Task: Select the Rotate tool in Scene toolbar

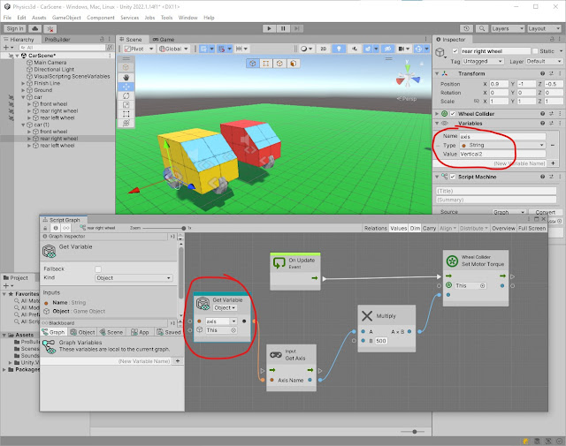Action: pyautogui.click(x=126, y=96)
